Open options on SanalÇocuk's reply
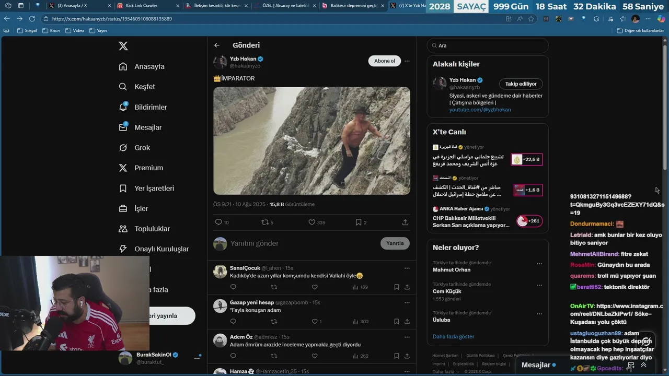Image resolution: width=669 pixels, height=376 pixels. [x=407, y=268]
